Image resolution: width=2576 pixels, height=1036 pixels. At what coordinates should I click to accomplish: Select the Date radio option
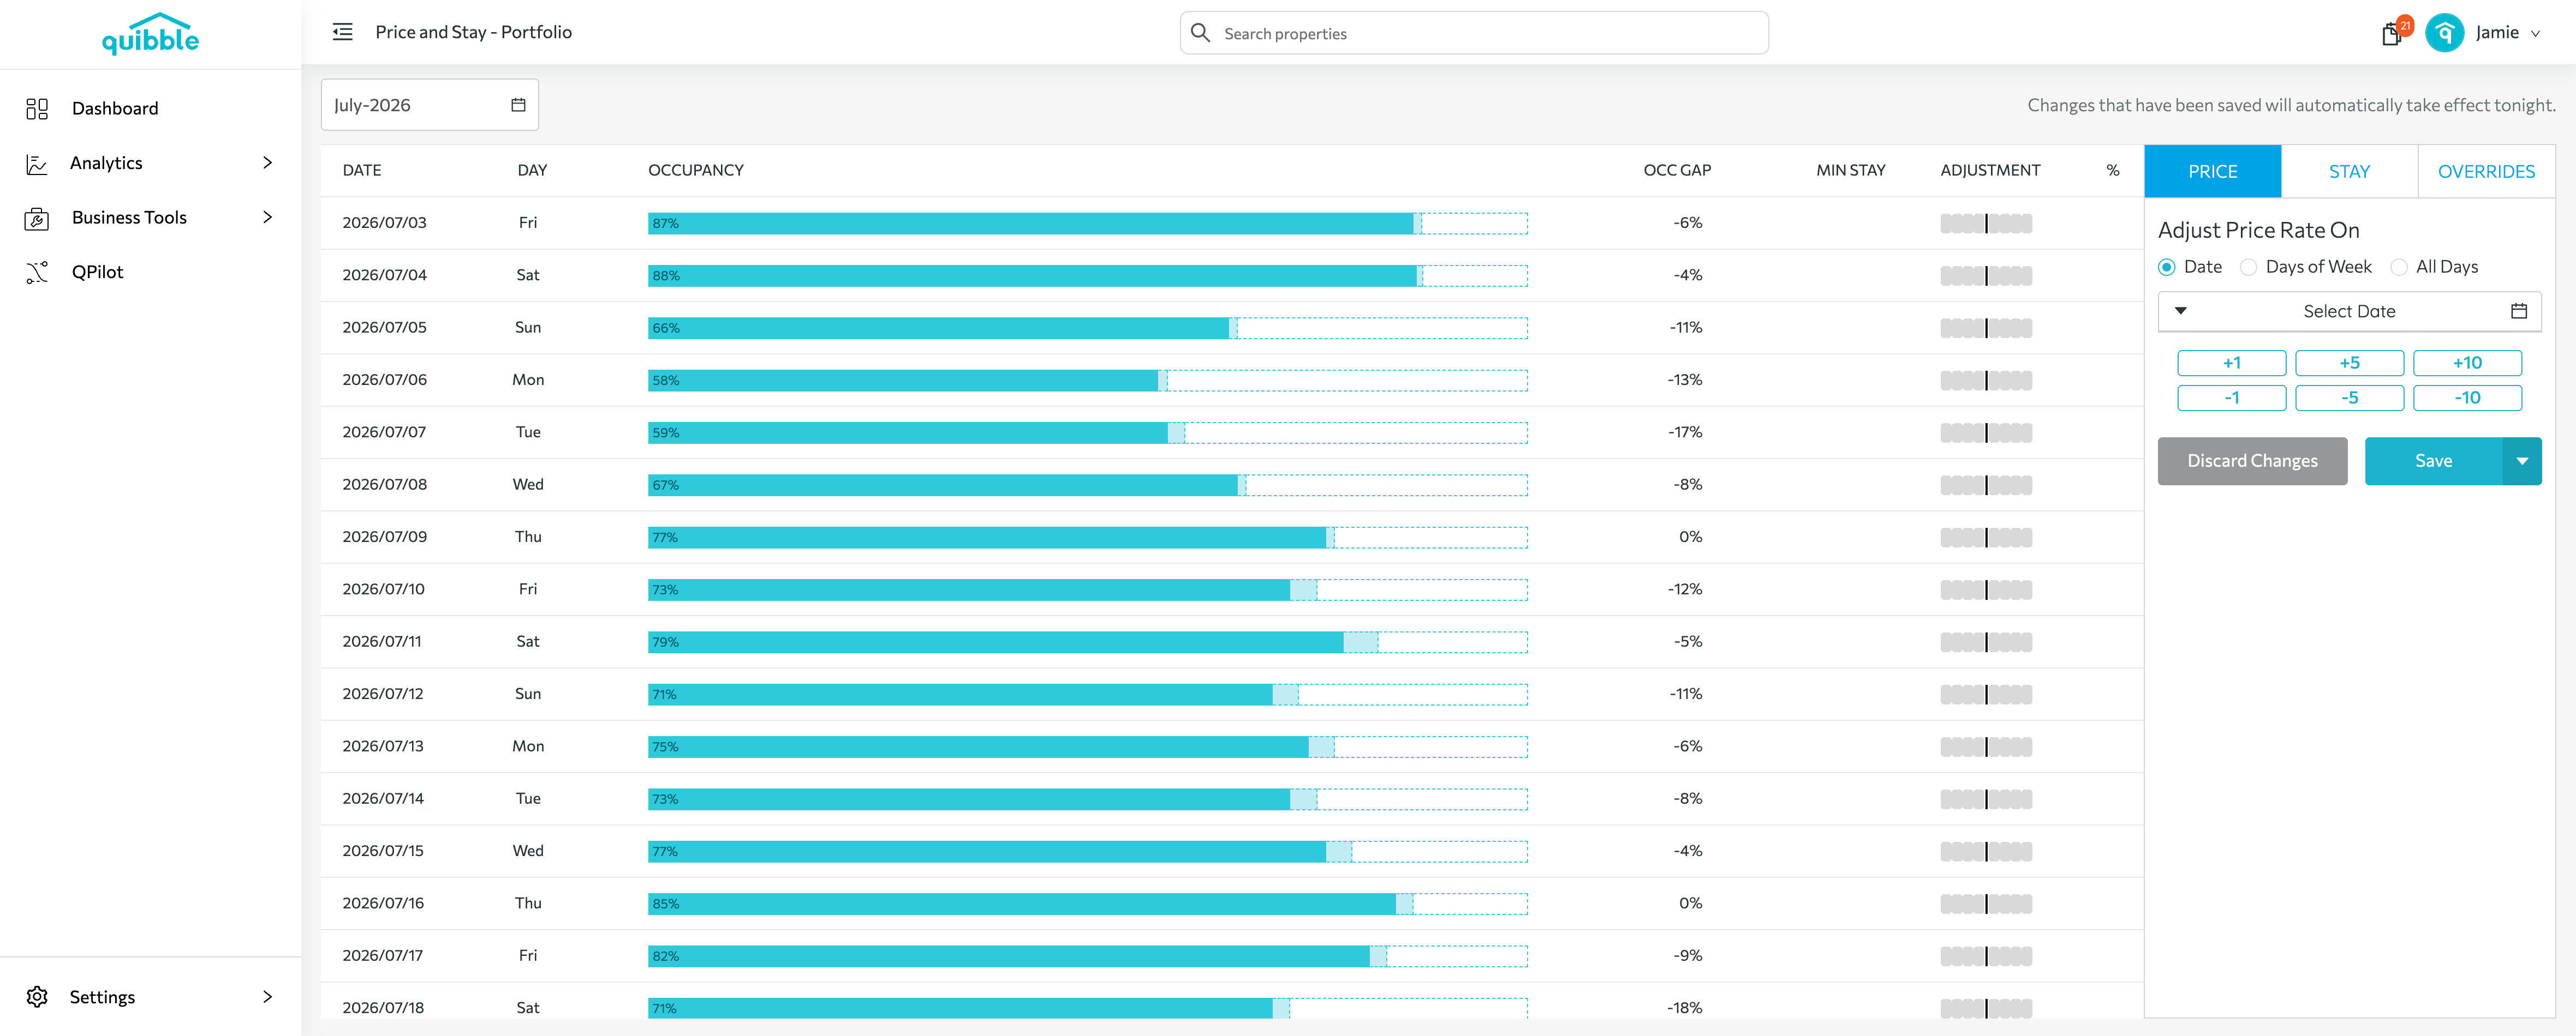point(2166,268)
